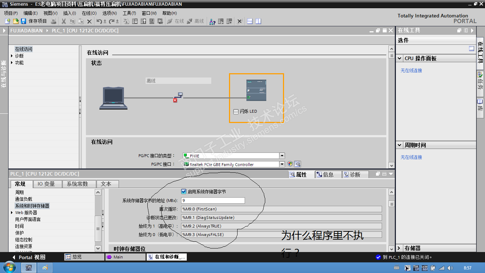Open the 总览 editor tab in the bottom bar
485x273 pixels.
pos(84,257)
